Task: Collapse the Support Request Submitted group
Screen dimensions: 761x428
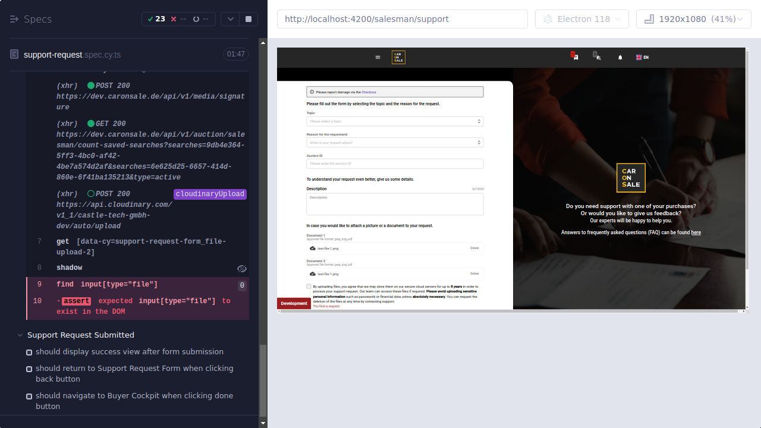Action: pos(20,335)
